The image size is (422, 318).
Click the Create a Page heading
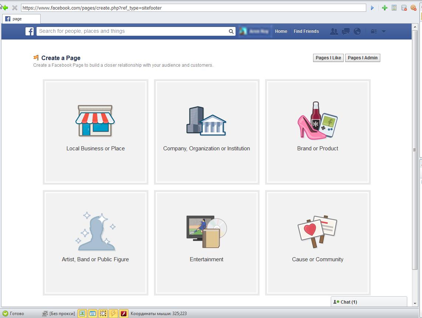click(x=61, y=58)
